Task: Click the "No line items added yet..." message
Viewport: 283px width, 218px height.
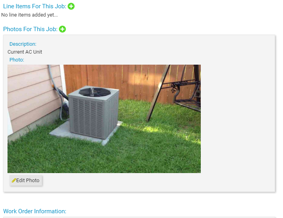Action: (x=29, y=15)
